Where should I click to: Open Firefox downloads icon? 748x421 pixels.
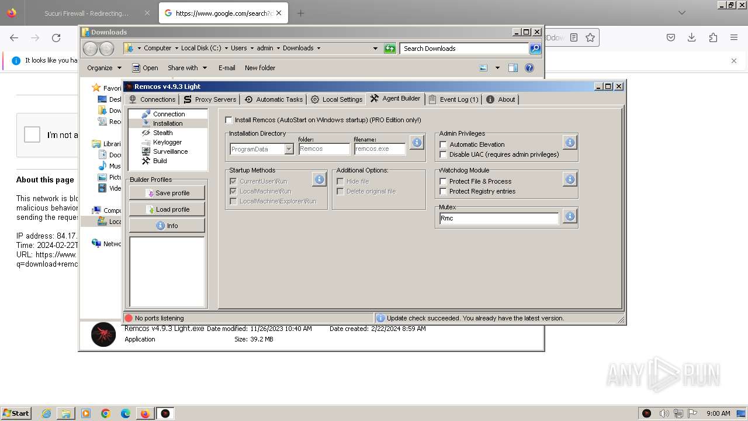[692, 37]
